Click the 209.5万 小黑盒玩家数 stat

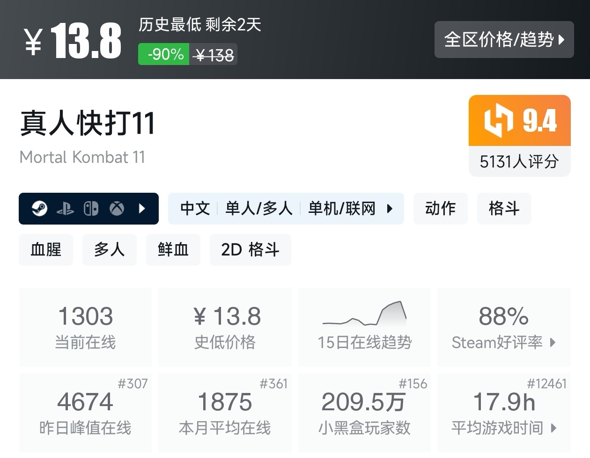364,413
